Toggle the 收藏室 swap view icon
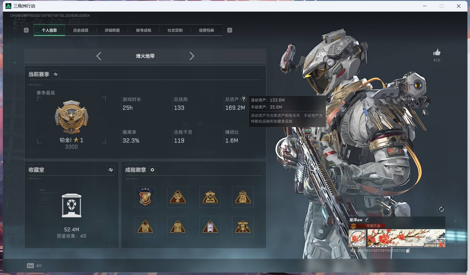 coord(111,170)
